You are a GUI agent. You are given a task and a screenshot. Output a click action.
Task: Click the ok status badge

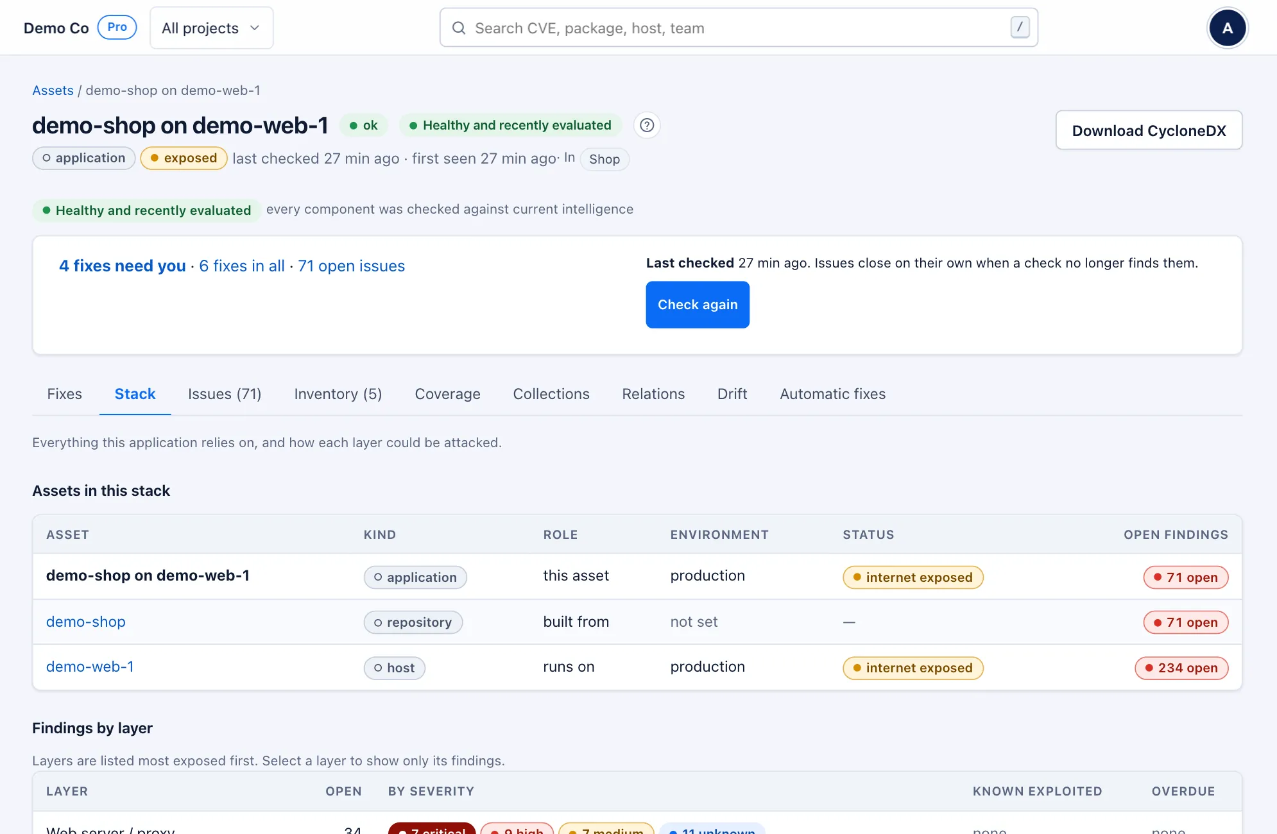(364, 125)
